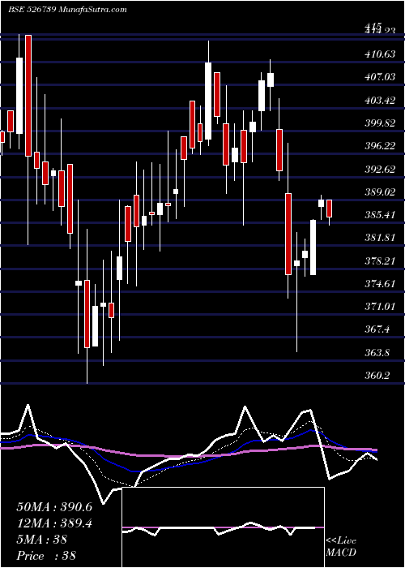Open the Live MACD inset chart
The image size is (405, 568).
pyautogui.click(x=224, y=527)
